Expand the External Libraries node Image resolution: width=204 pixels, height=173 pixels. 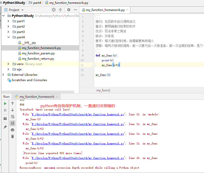[3, 75]
